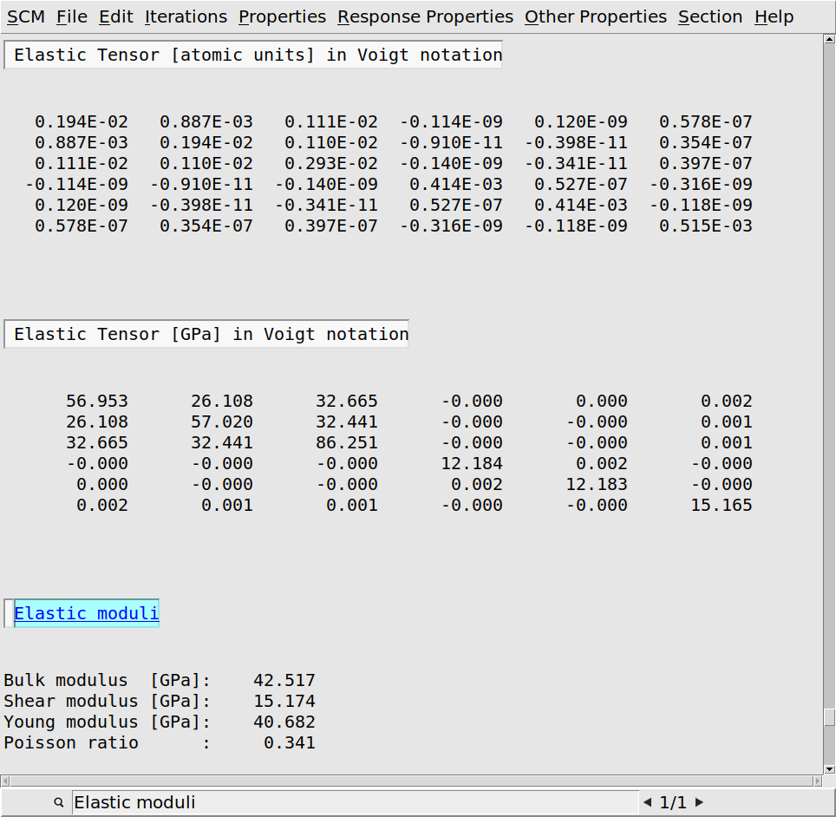
Task: Click horizontal scrollbar right arrow
Action: click(816, 781)
